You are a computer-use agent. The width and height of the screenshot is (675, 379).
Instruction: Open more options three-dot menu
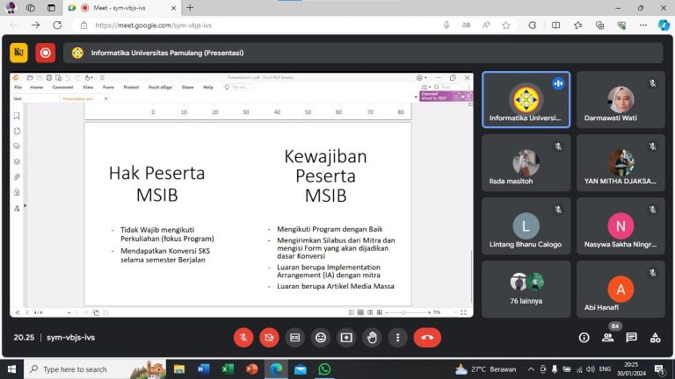point(398,337)
